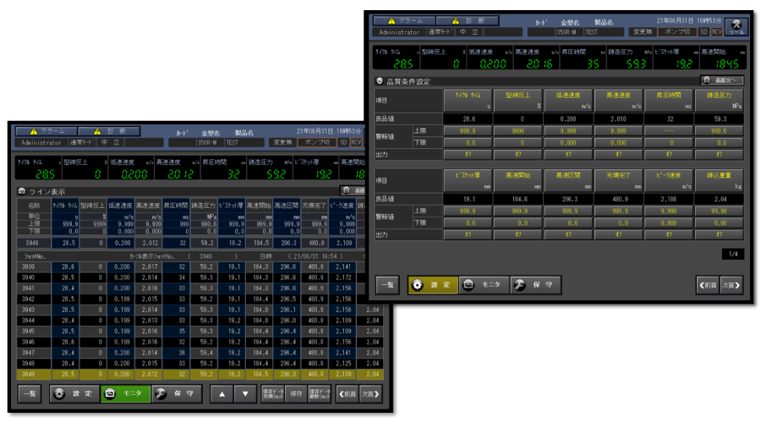Open 保守 wrench tab in the 品質条件設定 window

click(536, 285)
